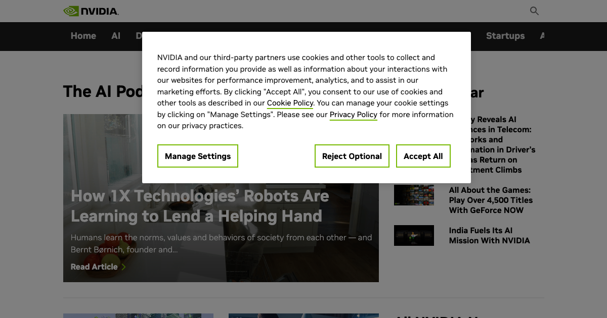This screenshot has width=607, height=318.
Task: Select Startups in the navigation bar
Action: [505, 36]
